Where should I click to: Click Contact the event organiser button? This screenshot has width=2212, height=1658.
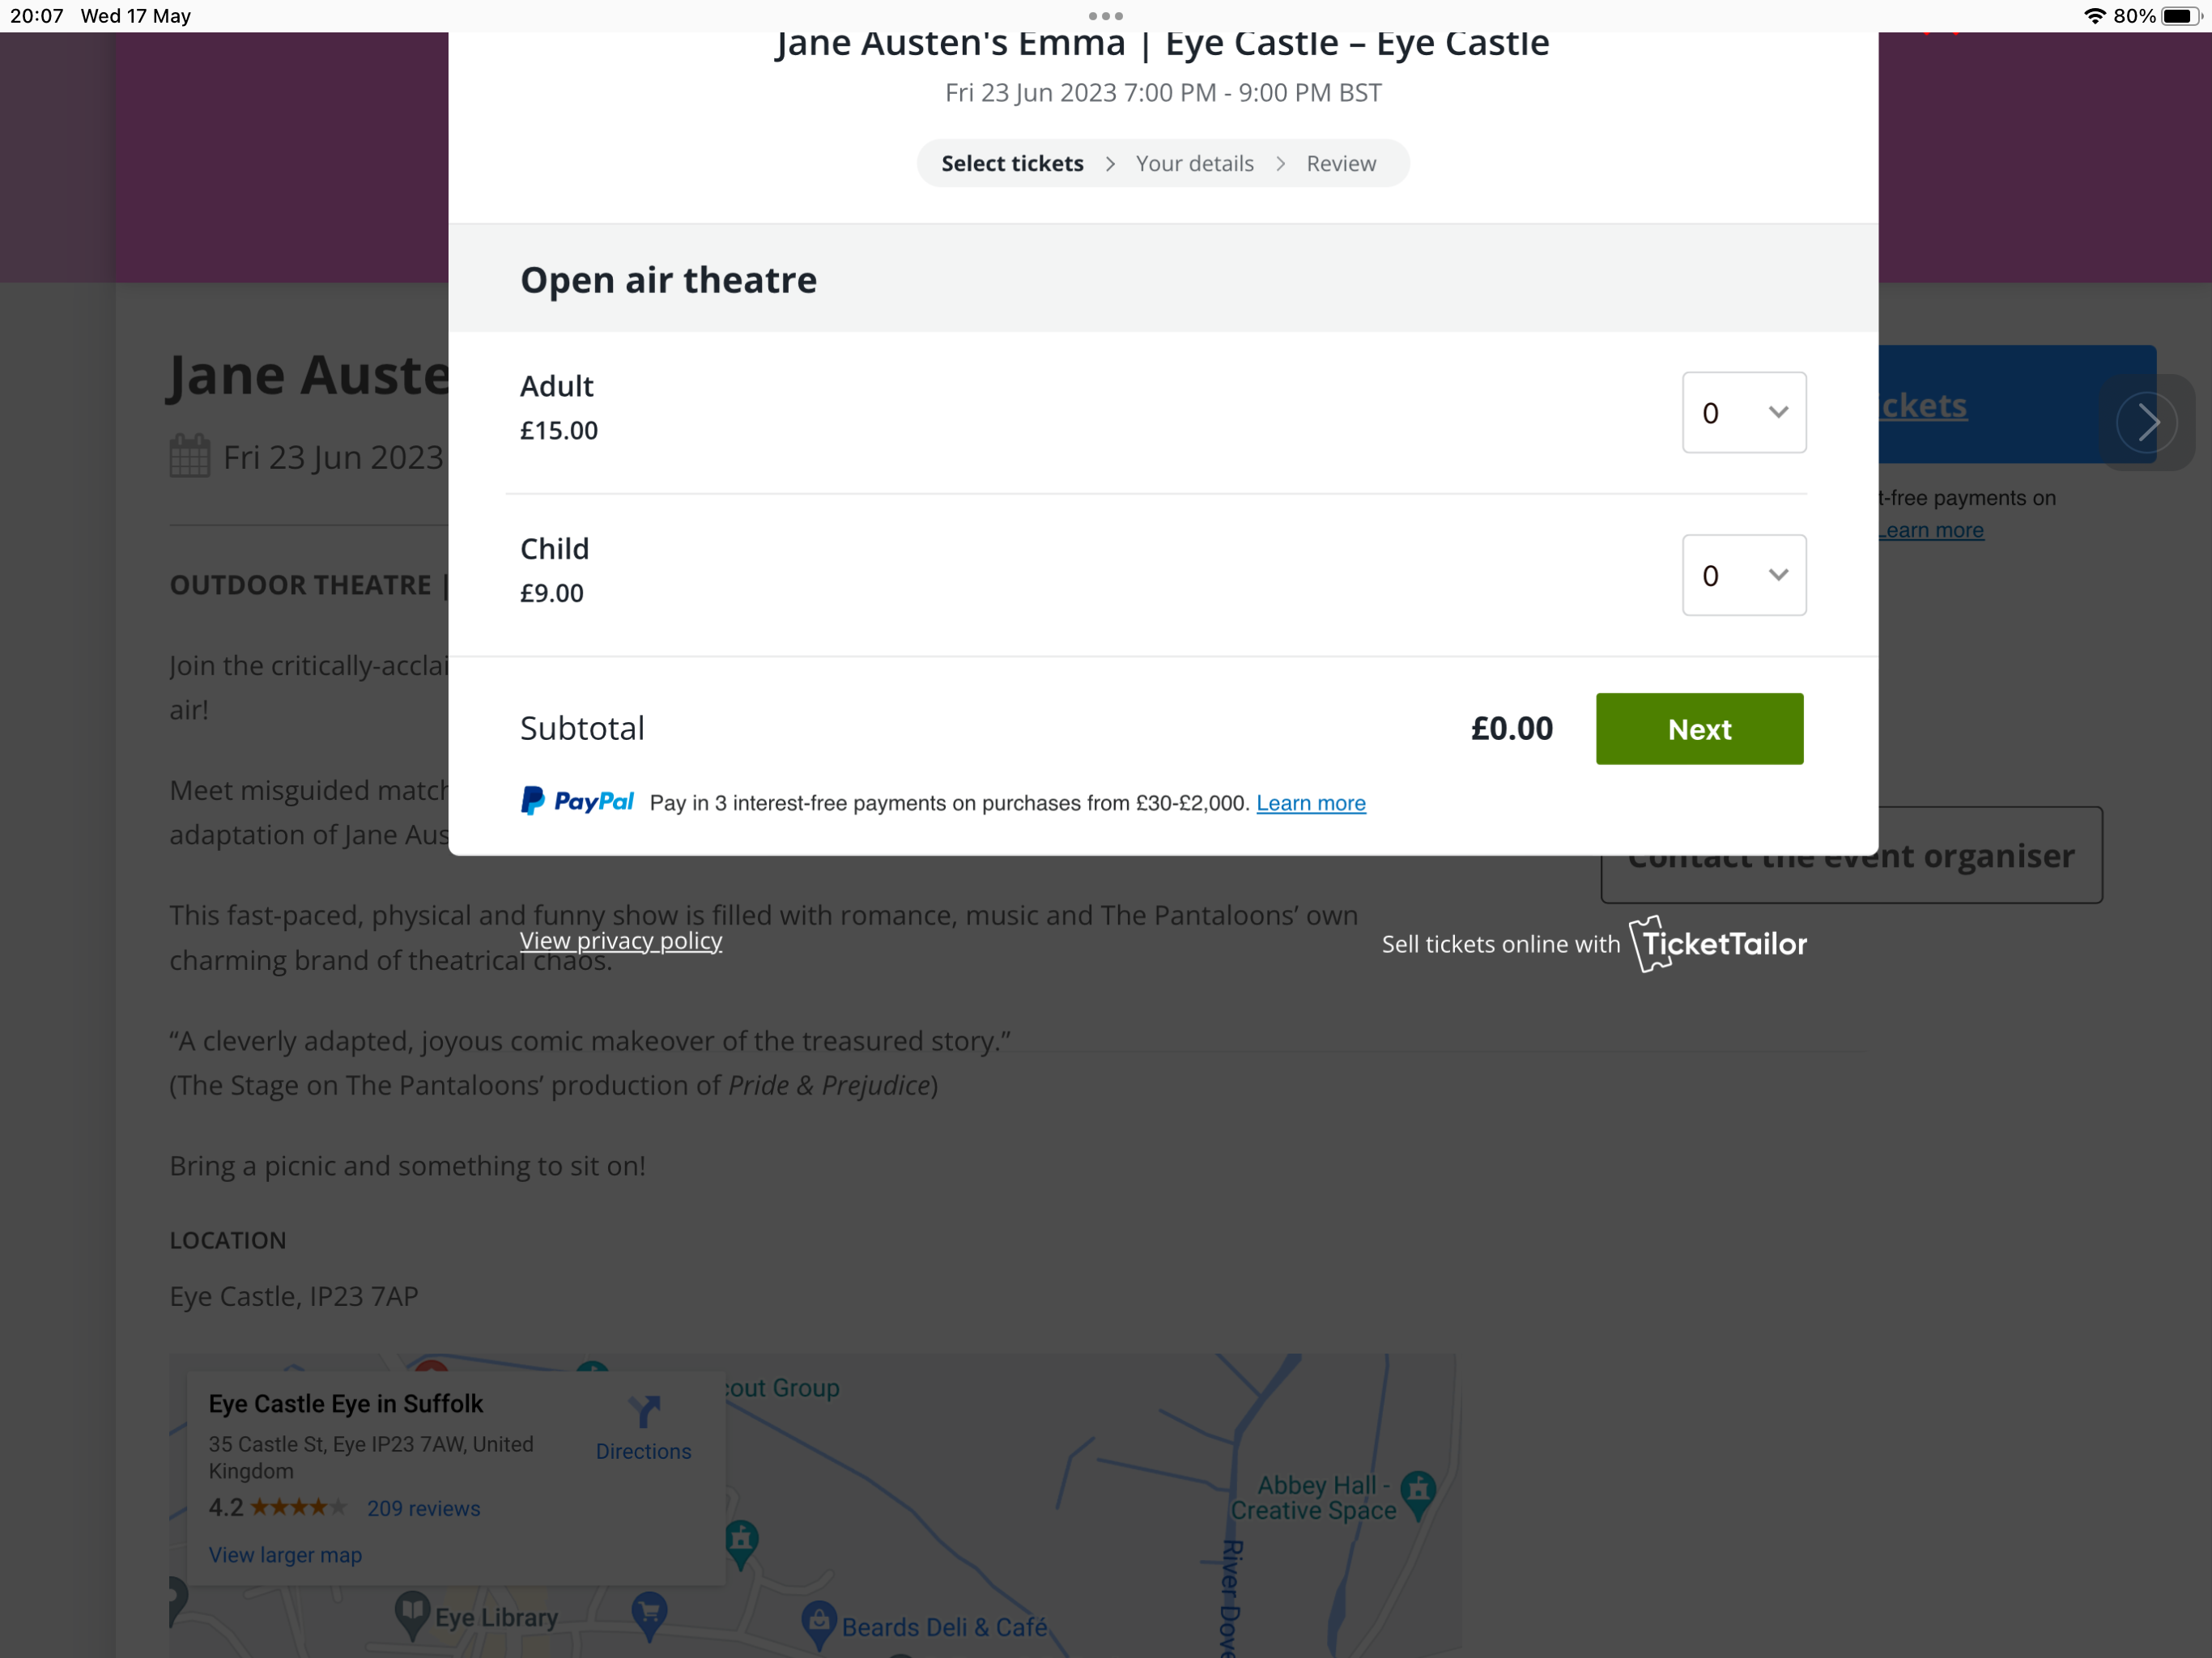(1850, 856)
